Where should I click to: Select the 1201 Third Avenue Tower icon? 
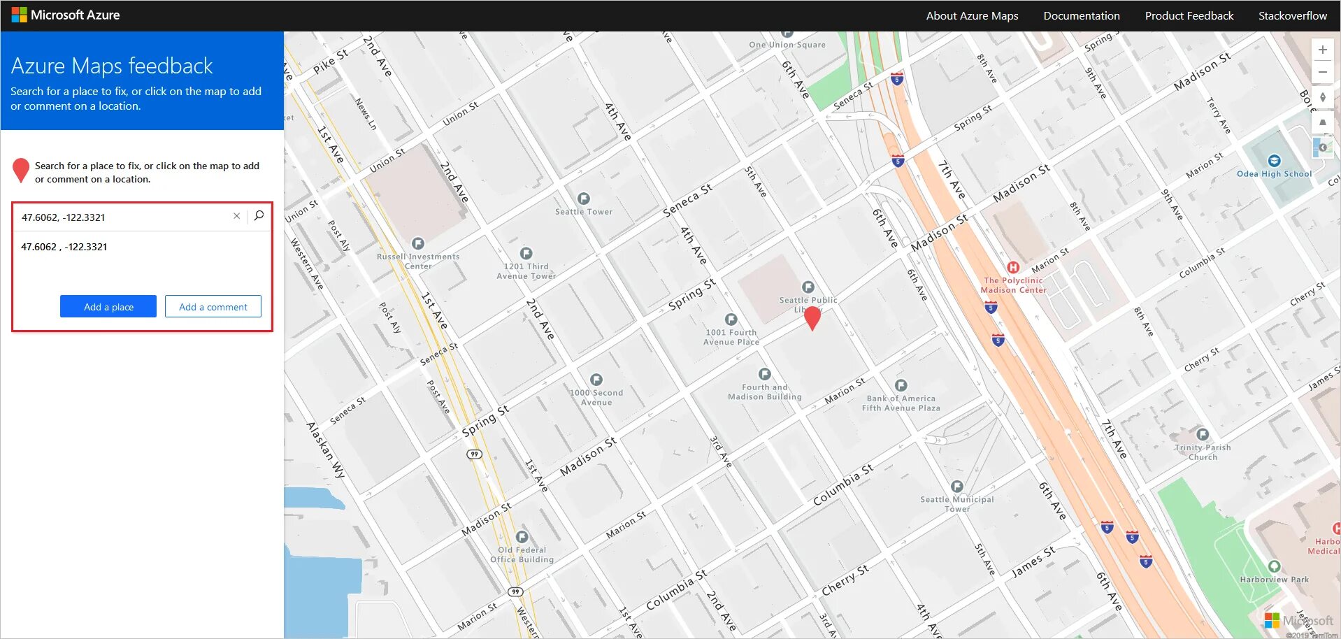tap(526, 253)
